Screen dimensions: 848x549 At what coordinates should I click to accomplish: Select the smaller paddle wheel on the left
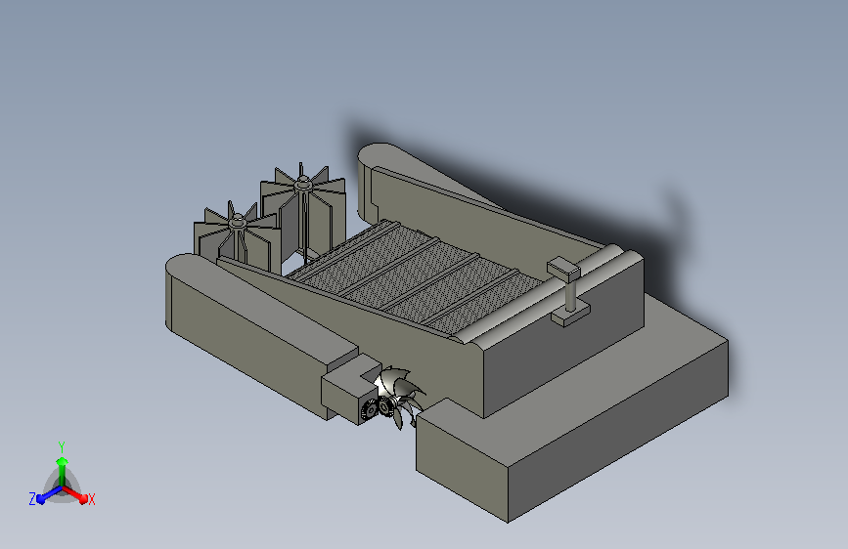(x=237, y=237)
